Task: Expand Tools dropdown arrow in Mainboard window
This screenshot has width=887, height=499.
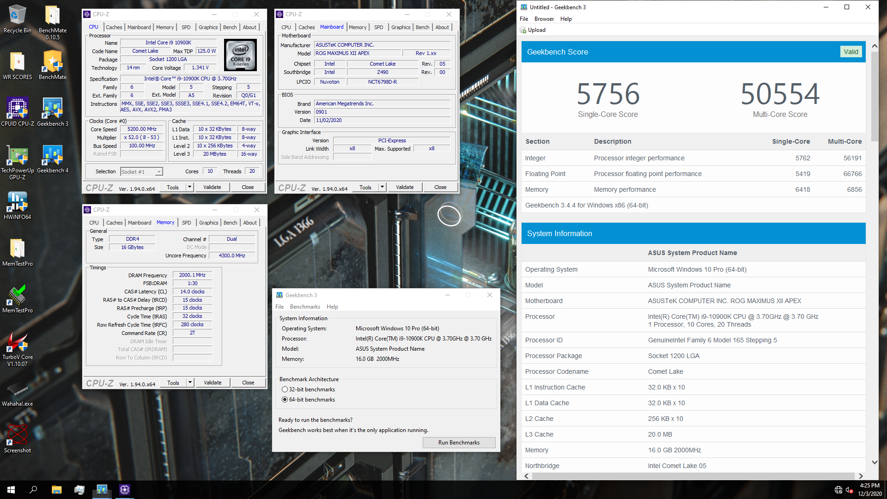Action: point(382,187)
